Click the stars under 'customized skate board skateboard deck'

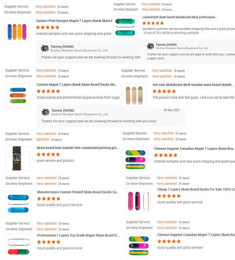click(x=153, y=23)
